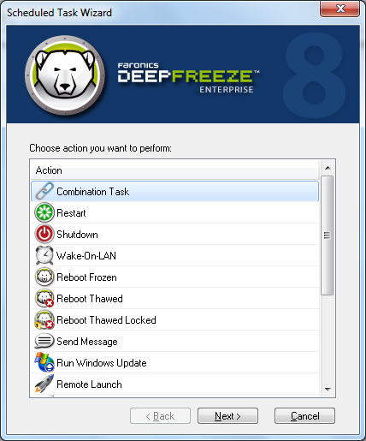Viewport: 366px width, 441px height.
Task: Select the Combination Task chain icon
Action: pyautogui.click(x=44, y=191)
